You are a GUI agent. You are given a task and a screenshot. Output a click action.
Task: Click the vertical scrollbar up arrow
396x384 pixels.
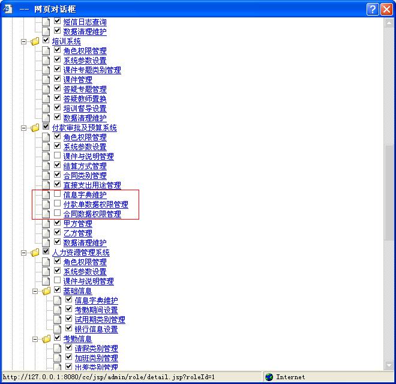click(389, 23)
